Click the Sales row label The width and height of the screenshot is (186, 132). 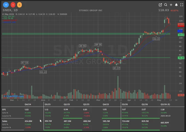(x=5, y=121)
